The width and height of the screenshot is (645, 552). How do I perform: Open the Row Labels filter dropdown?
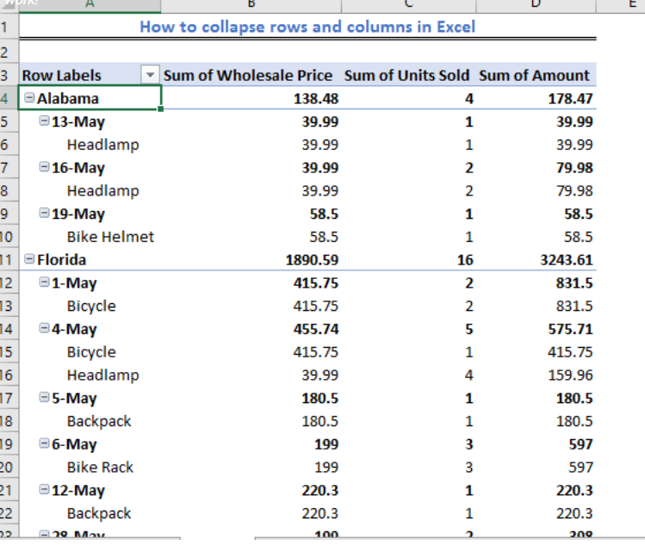coord(150,75)
